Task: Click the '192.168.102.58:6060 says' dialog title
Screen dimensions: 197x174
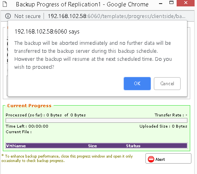Action: pyautogui.click(x=47, y=32)
